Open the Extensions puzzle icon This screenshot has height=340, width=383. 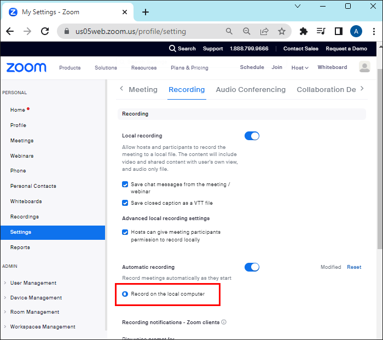[x=303, y=31]
